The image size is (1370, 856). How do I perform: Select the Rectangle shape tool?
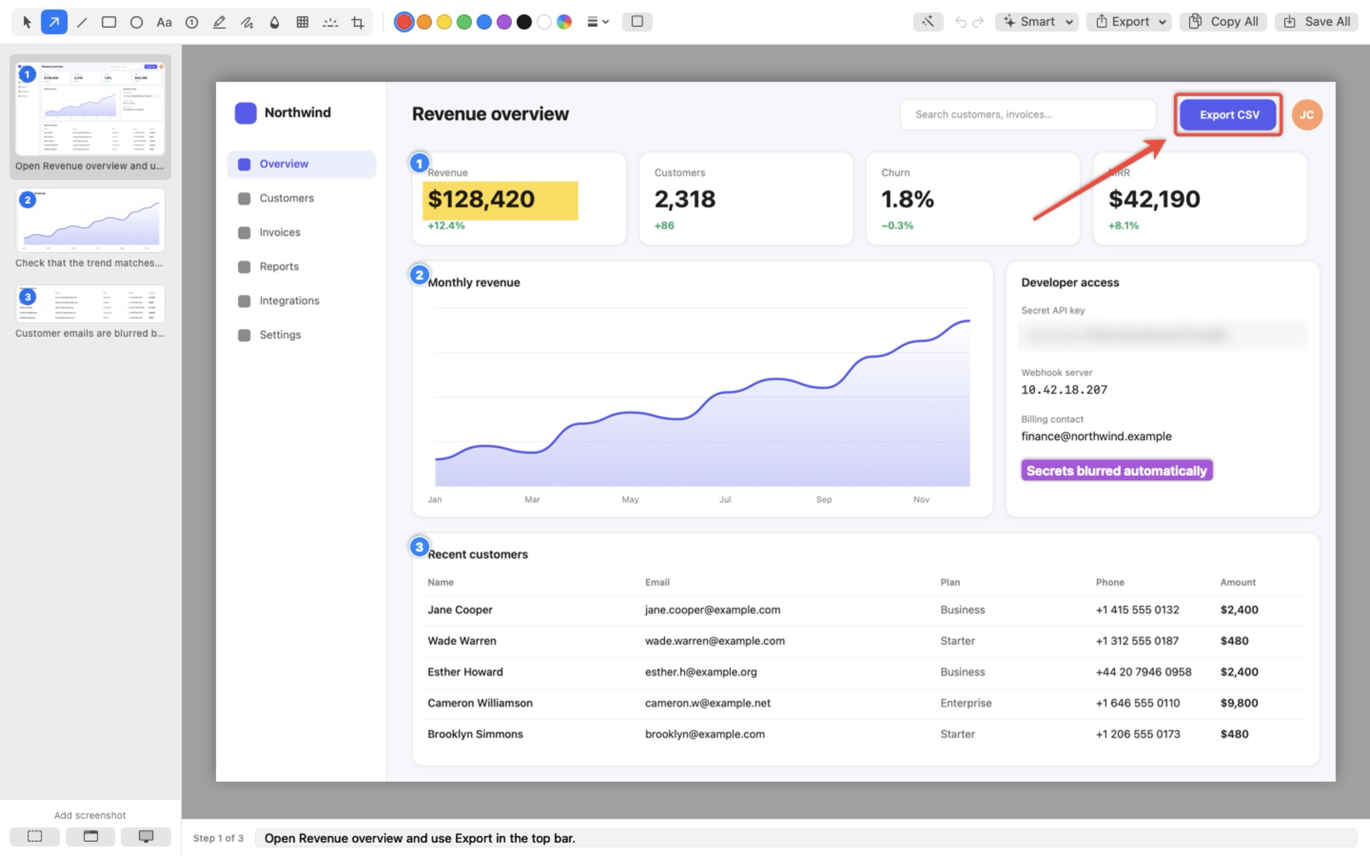[x=109, y=22]
